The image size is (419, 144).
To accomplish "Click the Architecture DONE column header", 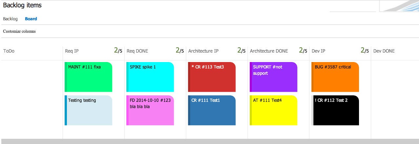I will click(x=269, y=51).
